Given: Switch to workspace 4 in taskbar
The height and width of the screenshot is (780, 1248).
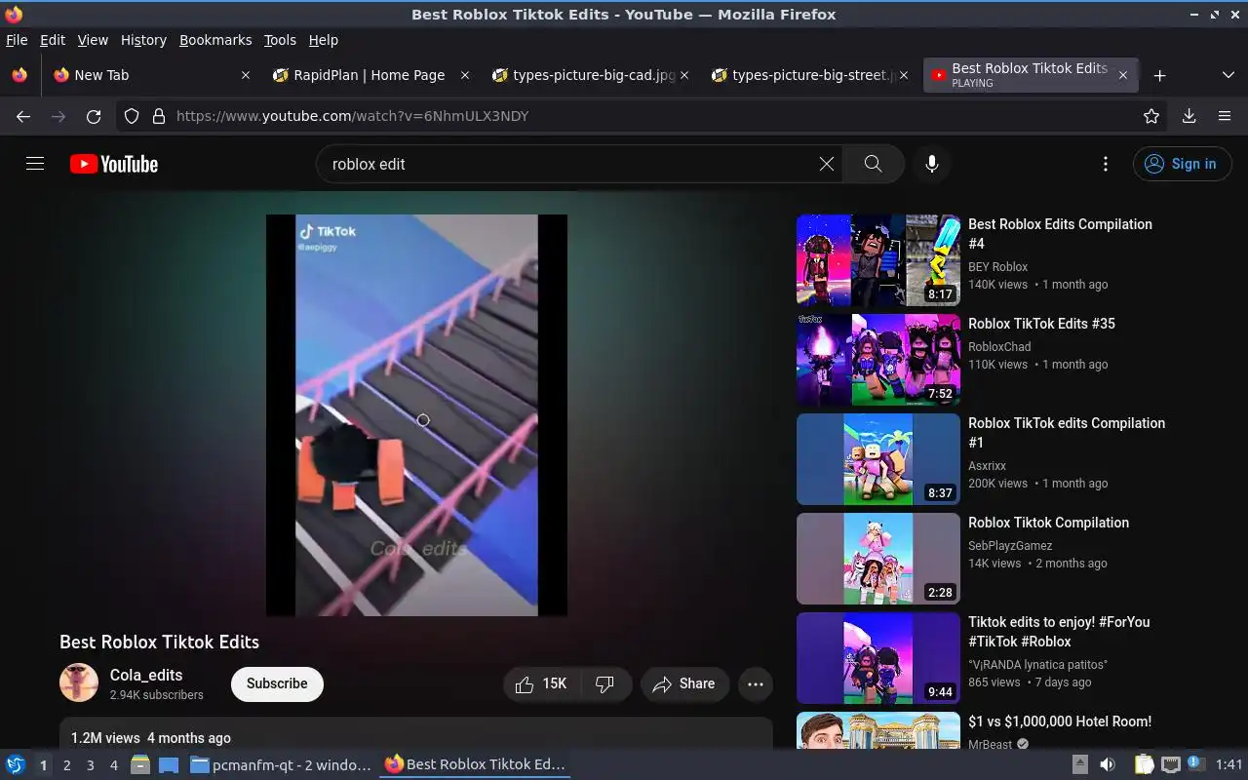Looking at the screenshot, I should [113, 765].
